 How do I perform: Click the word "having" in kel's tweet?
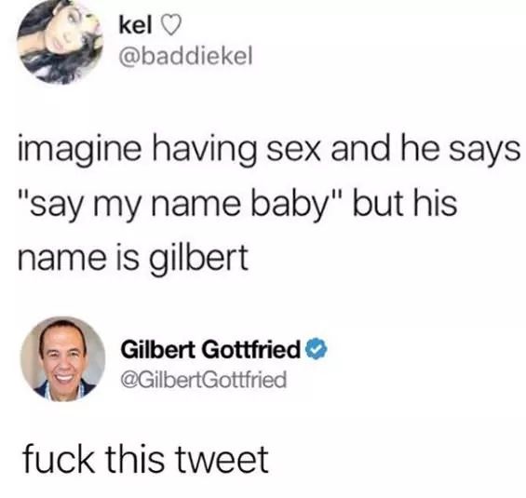click(204, 150)
